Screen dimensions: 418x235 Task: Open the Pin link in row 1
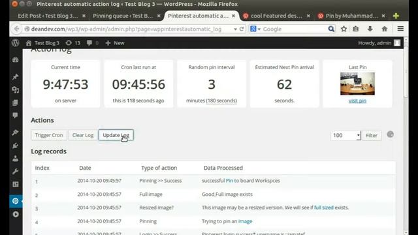[x=229, y=180]
